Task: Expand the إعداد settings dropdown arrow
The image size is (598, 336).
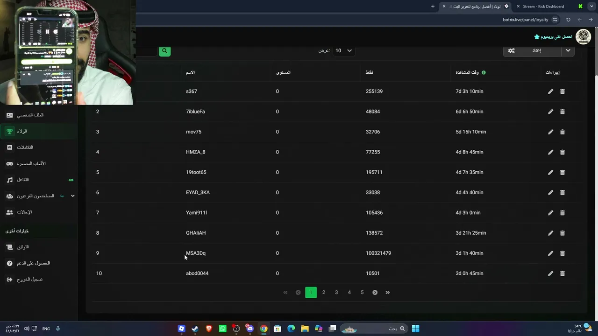Action: [568, 50]
